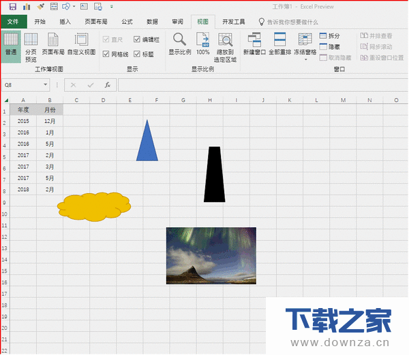Click the 并排查看 button

coord(376,35)
